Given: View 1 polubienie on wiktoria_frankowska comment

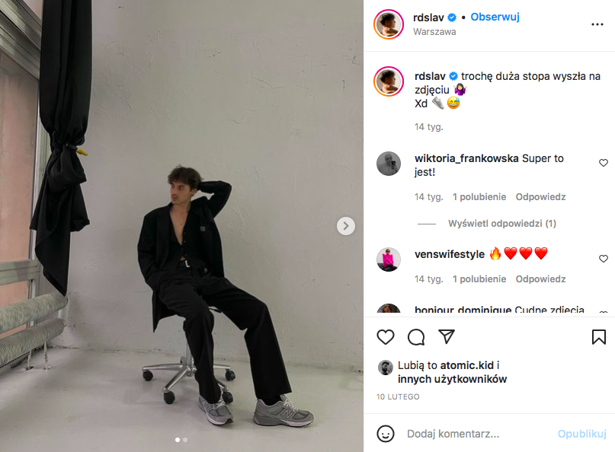Looking at the screenshot, I should point(479,197).
